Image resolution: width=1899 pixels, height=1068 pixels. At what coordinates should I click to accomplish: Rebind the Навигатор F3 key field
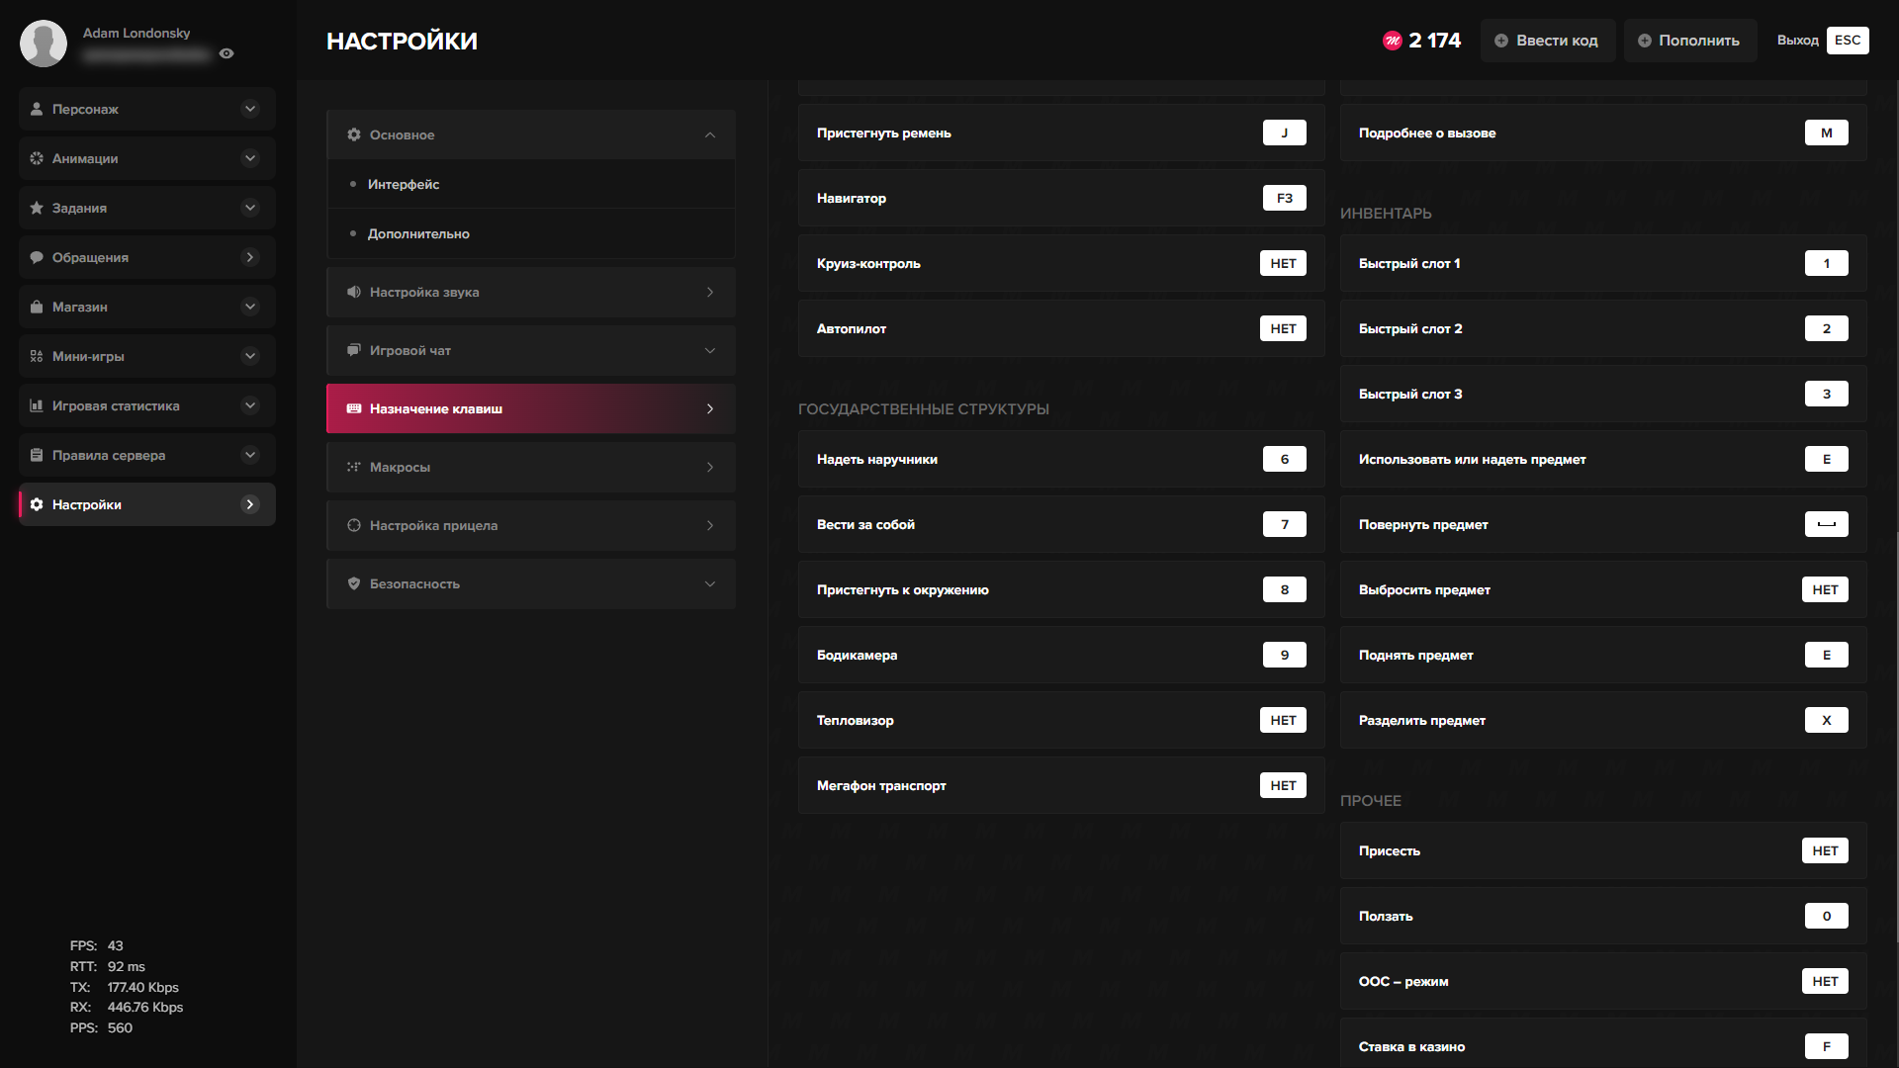point(1284,198)
